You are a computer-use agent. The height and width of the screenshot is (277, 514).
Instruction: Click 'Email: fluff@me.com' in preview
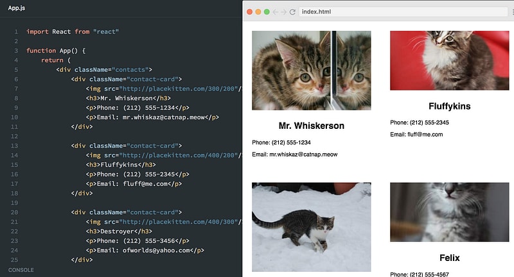[416, 135]
